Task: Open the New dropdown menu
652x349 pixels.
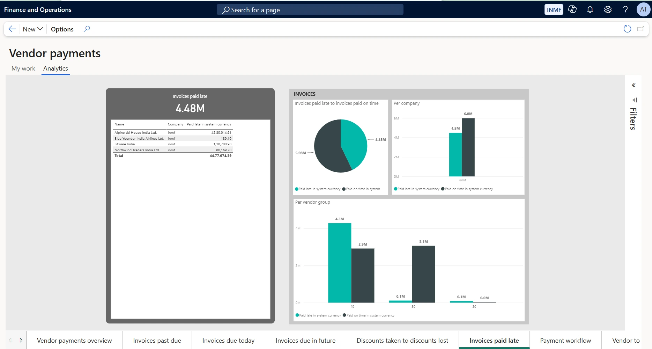Action: point(33,29)
